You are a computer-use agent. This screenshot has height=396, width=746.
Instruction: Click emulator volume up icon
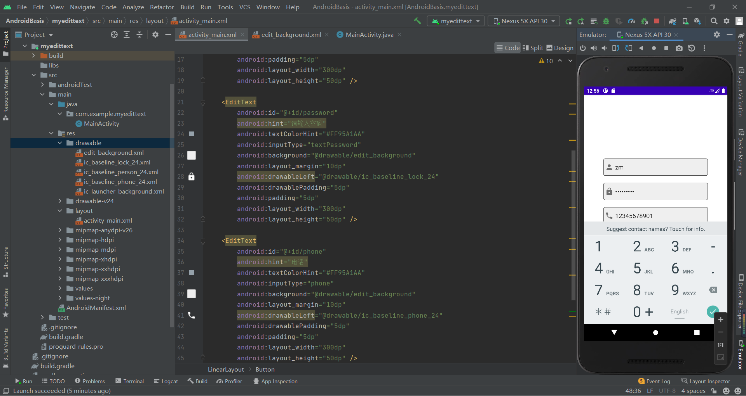(x=594, y=48)
